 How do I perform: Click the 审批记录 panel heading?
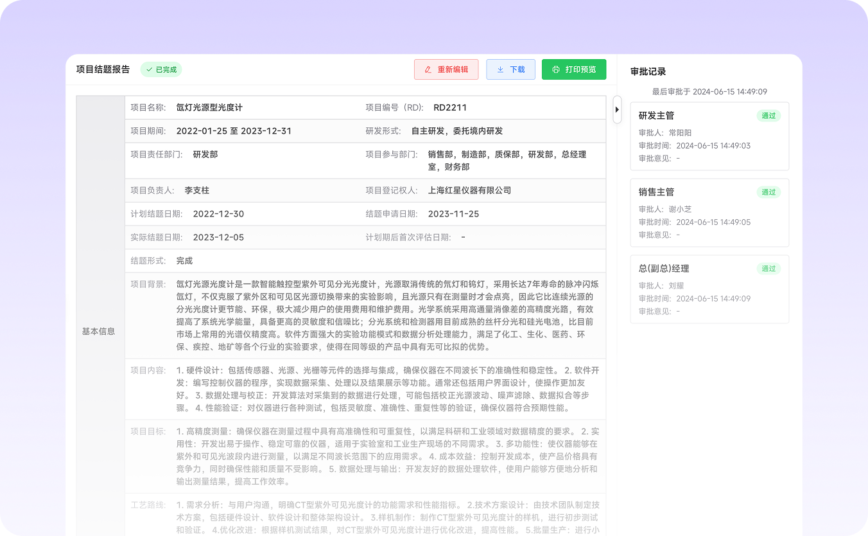click(648, 72)
